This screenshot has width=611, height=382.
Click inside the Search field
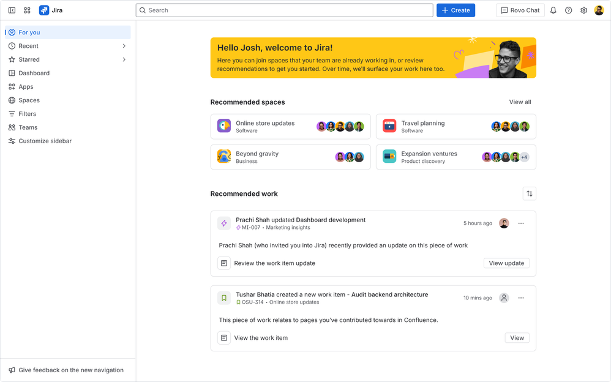click(285, 10)
